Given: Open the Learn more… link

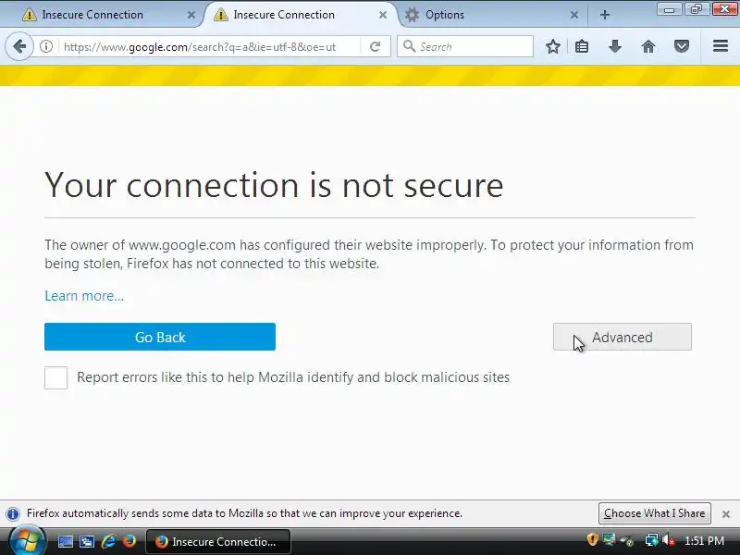Looking at the screenshot, I should pos(84,296).
